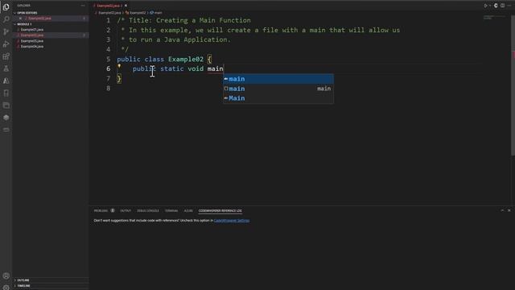Open the Testing flask view
This screenshot has height=290, width=515.
click(x=6, y=68)
